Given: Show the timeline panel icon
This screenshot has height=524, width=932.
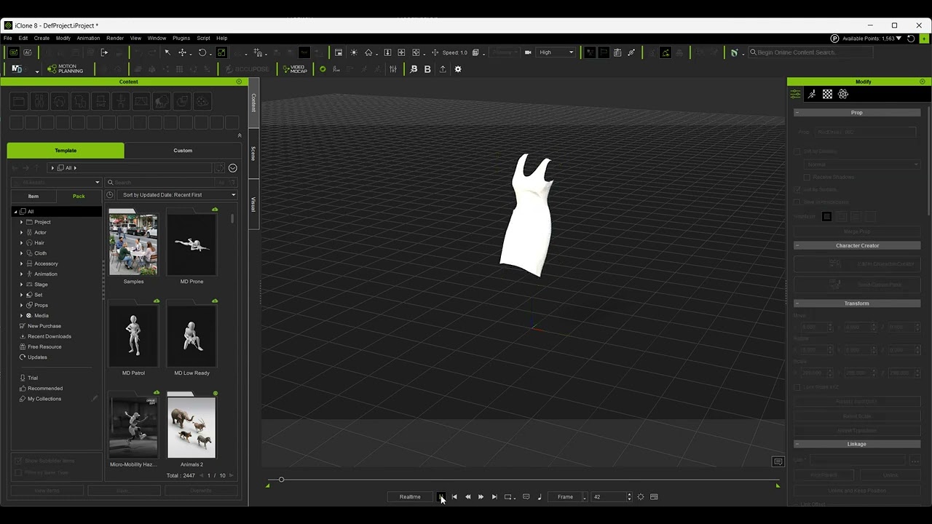Looking at the screenshot, I should [x=654, y=497].
